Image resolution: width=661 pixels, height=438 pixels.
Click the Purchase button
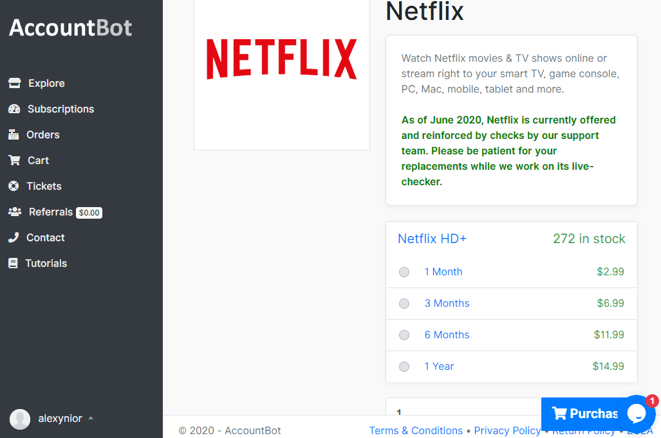pyautogui.click(x=584, y=414)
